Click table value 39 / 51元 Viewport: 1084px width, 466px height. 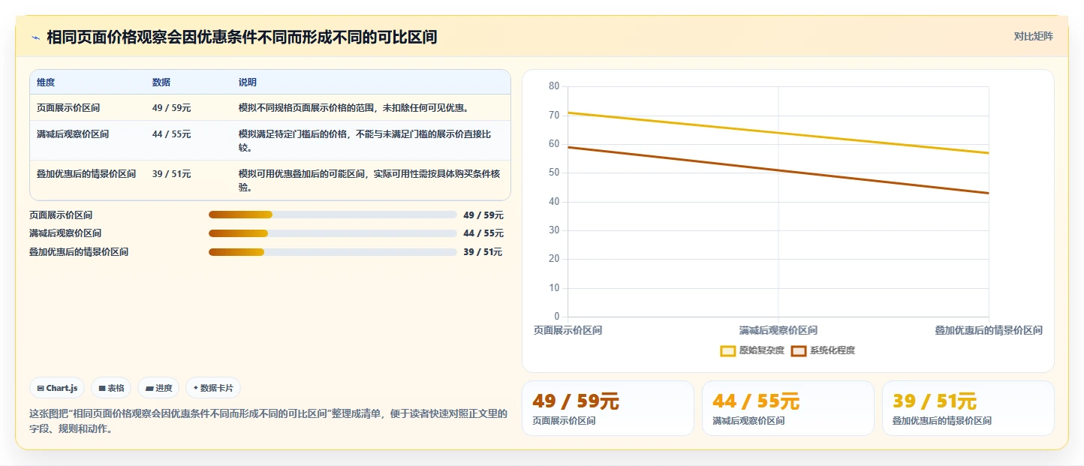[172, 173]
